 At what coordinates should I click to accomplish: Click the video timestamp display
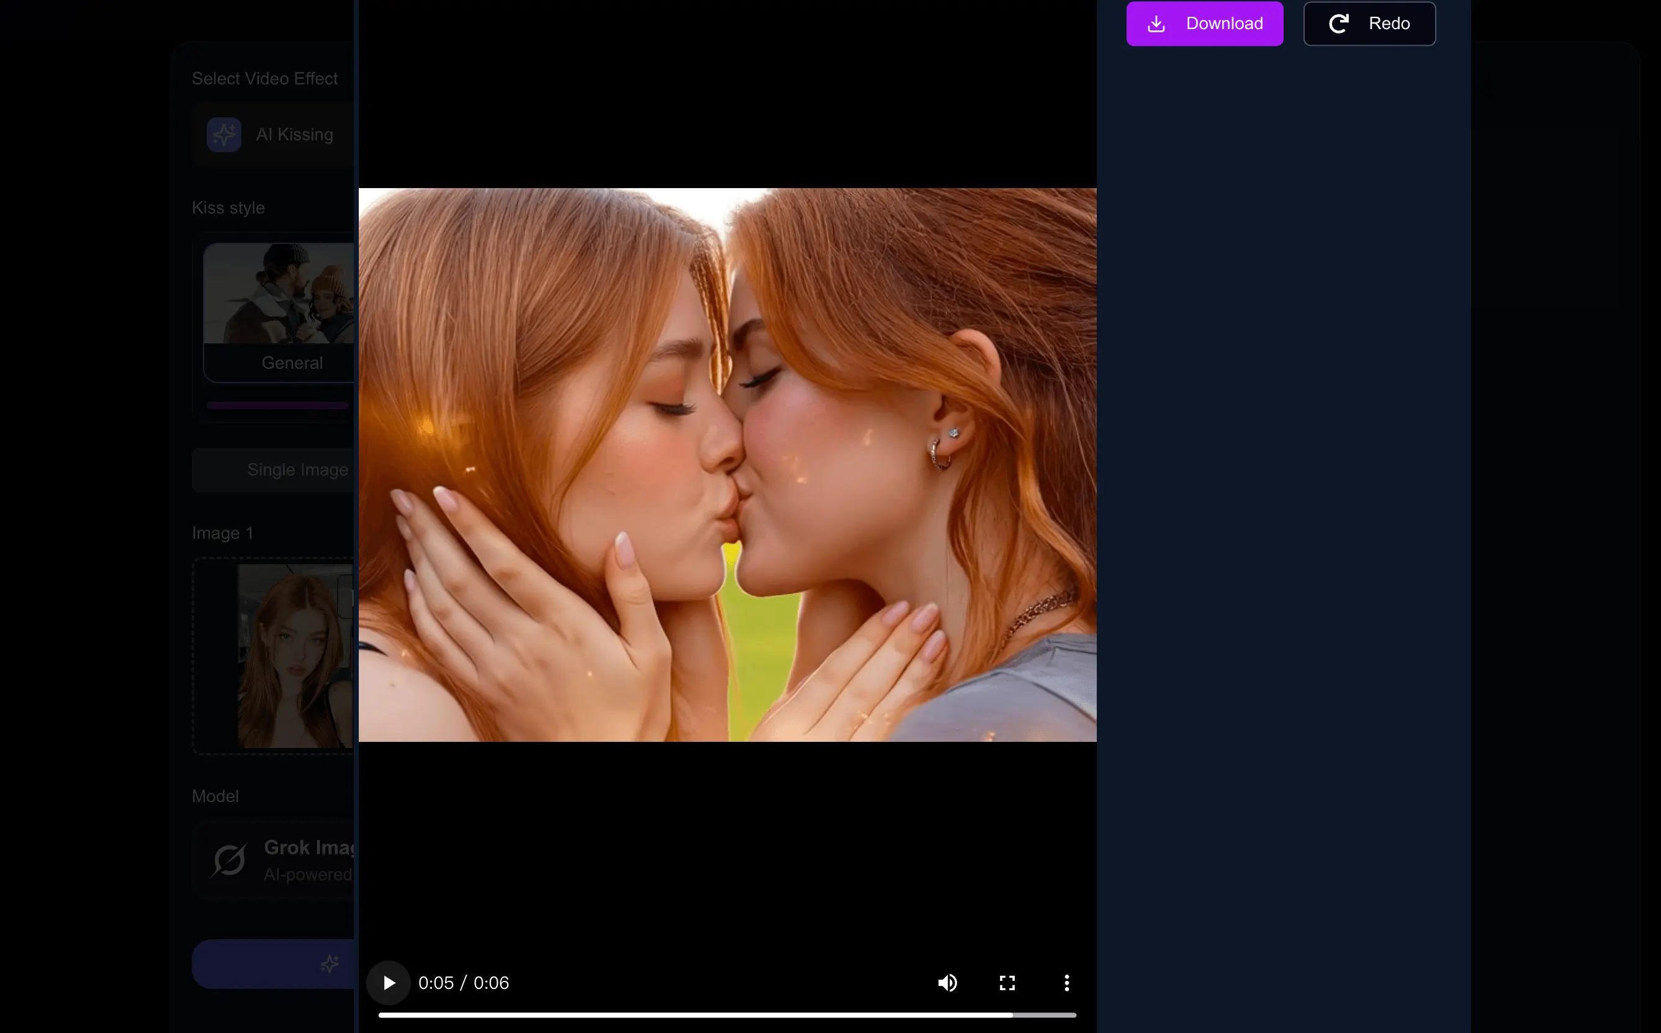pos(463,983)
